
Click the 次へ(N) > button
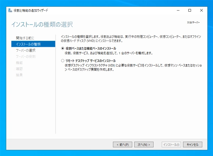pyautogui.click(x=144, y=145)
